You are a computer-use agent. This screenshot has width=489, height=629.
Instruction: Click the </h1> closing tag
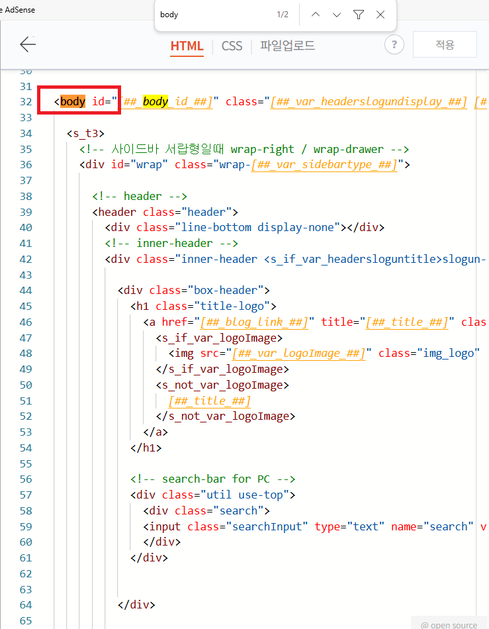pos(146,448)
